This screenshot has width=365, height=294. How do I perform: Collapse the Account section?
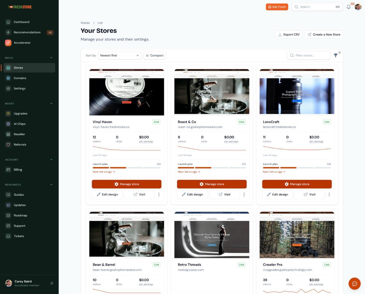pyautogui.click(x=51, y=160)
